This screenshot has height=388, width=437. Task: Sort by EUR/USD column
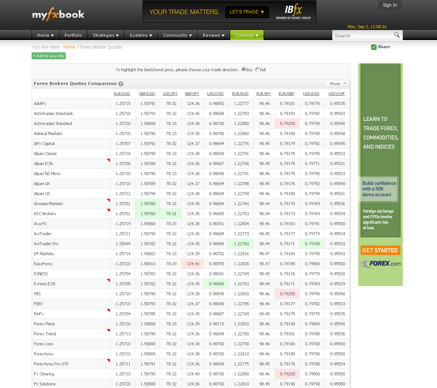tap(122, 93)
